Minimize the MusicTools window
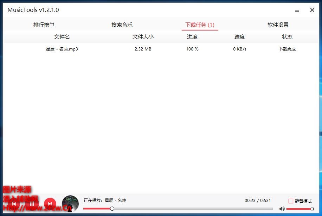Viewport: 322px width, 216px height. click(297, 10)
